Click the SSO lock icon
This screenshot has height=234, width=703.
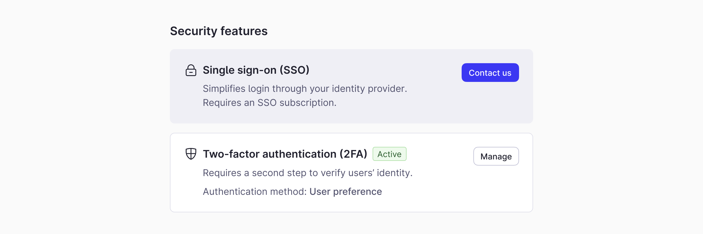pos(191,70)
